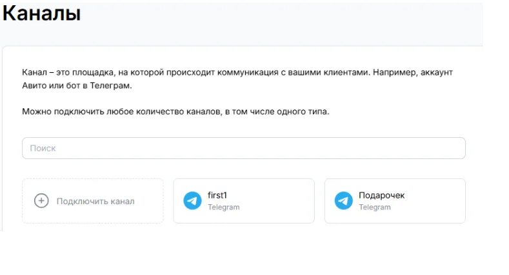
Task: Click the Telegram icon beside Подарочек
Action: pyautogui.click(x=343, y=201)
